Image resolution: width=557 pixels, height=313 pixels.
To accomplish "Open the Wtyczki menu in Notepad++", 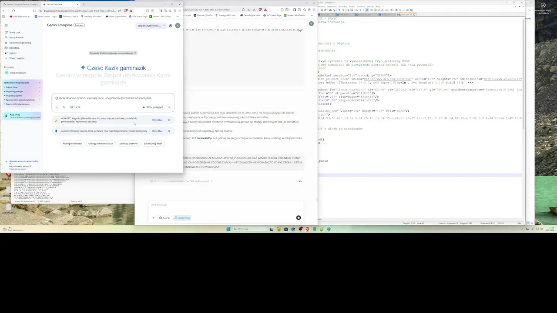I will [370, 7].
